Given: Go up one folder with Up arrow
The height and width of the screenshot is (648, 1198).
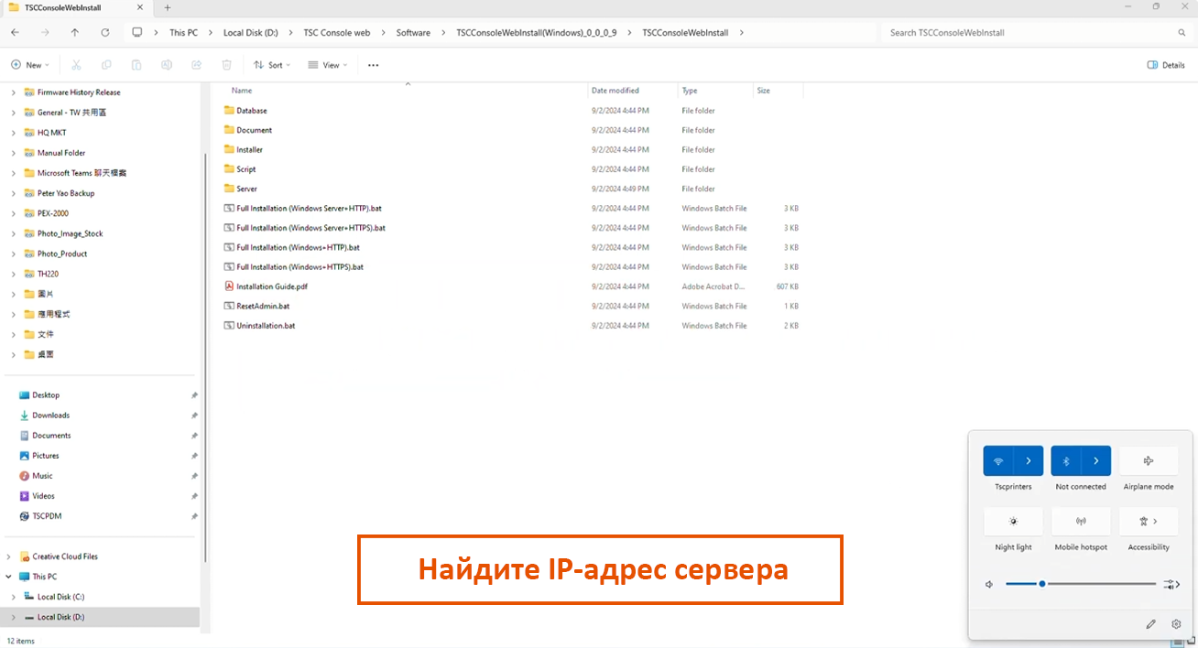Looking at the screenshot, I should [x=75, y=33].
